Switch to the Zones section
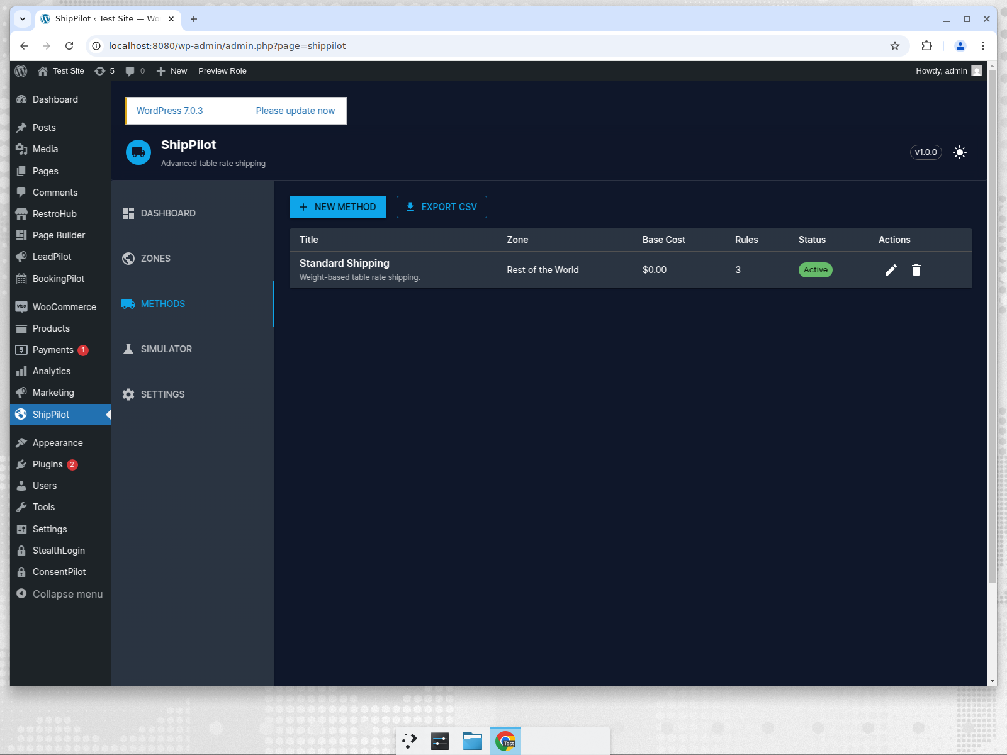Image resolution: width=1007 pixels, height=755 pixels. (x=193, y=259)
